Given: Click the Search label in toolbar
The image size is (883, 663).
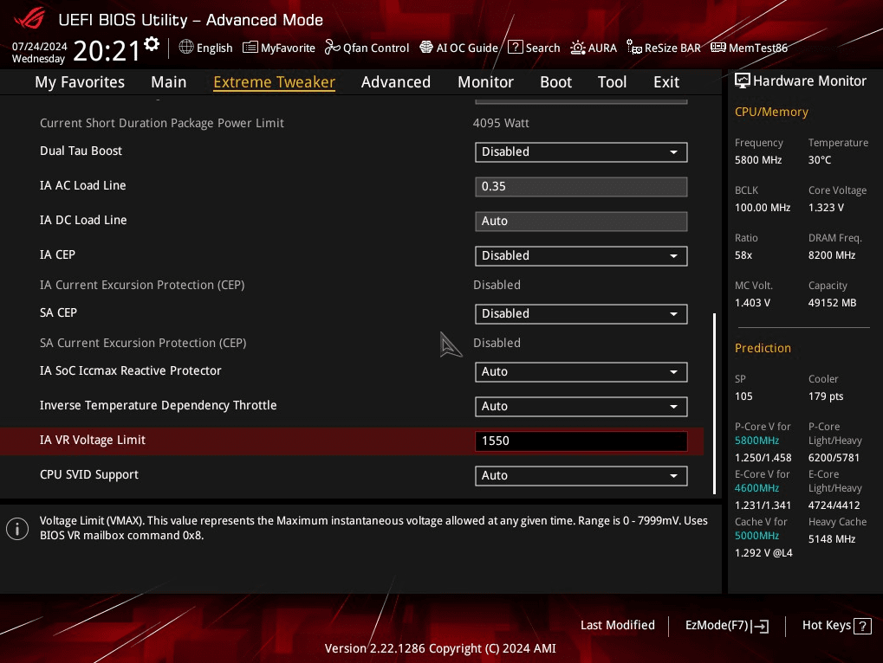Looking at the screenshot, I should coord(542,48).
